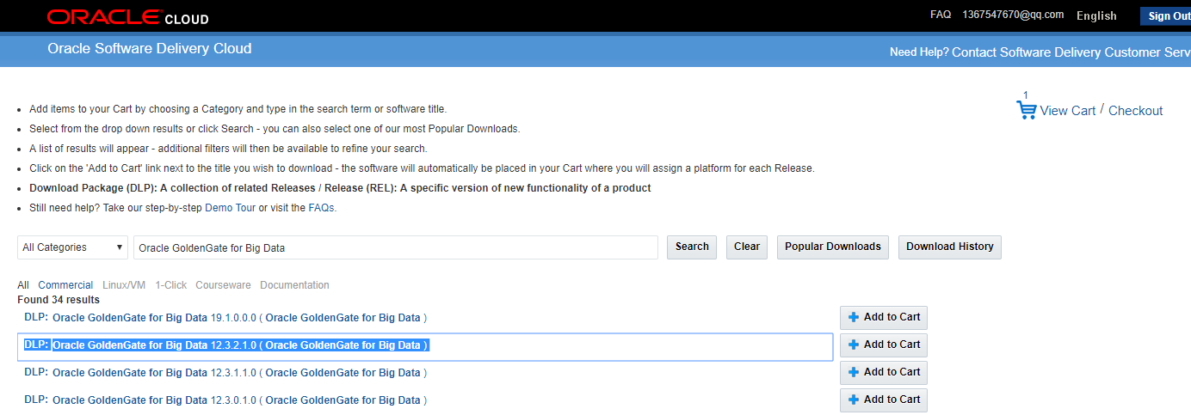Viewport: 1191px width, 415px height.
Task: View Download History
Action: pos(949,247)
